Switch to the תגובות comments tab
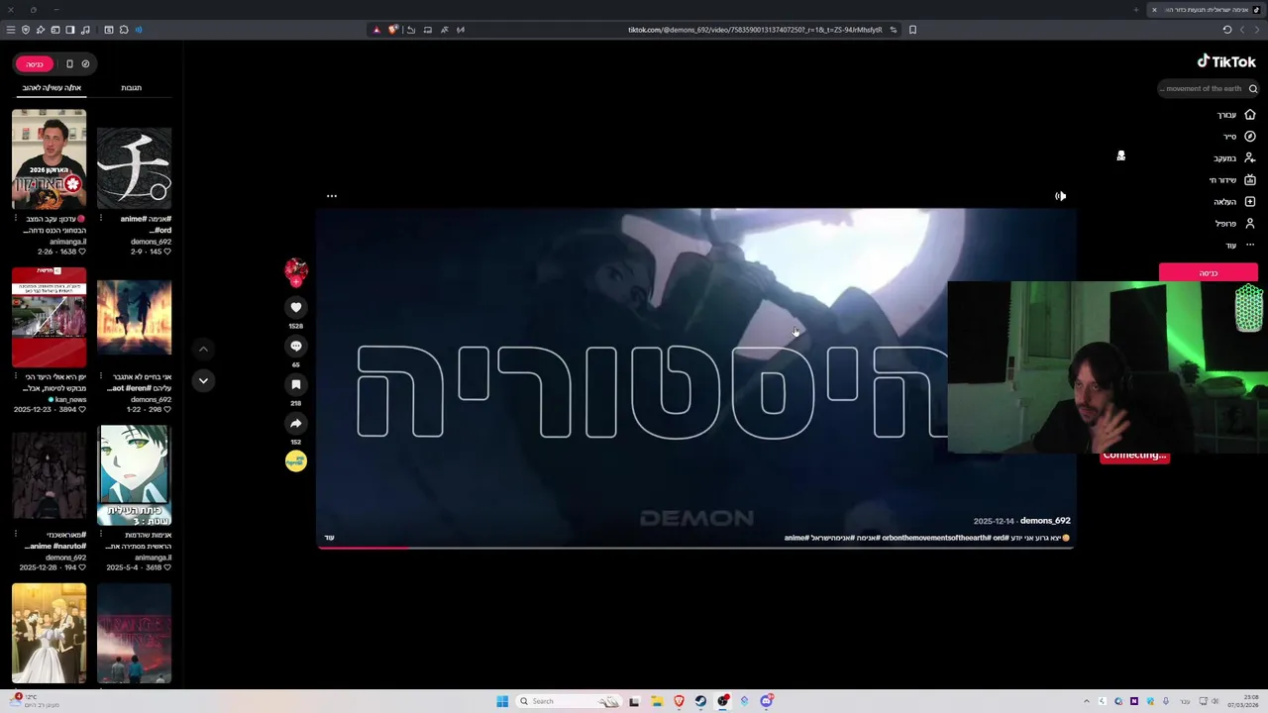Viewport: 1268px width, 713px height. pos(131,88)
